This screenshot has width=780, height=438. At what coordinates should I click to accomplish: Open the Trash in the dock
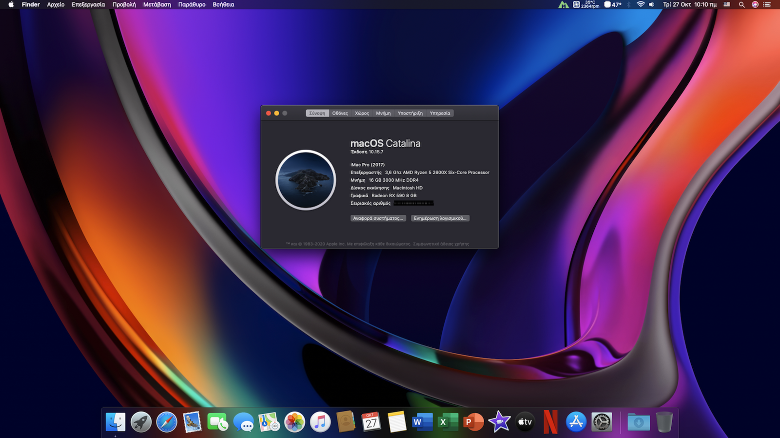coord(664,422)
